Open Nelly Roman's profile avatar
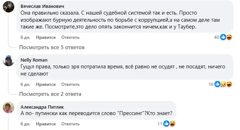This screenshot has height=130, width=240. (9, 61)
